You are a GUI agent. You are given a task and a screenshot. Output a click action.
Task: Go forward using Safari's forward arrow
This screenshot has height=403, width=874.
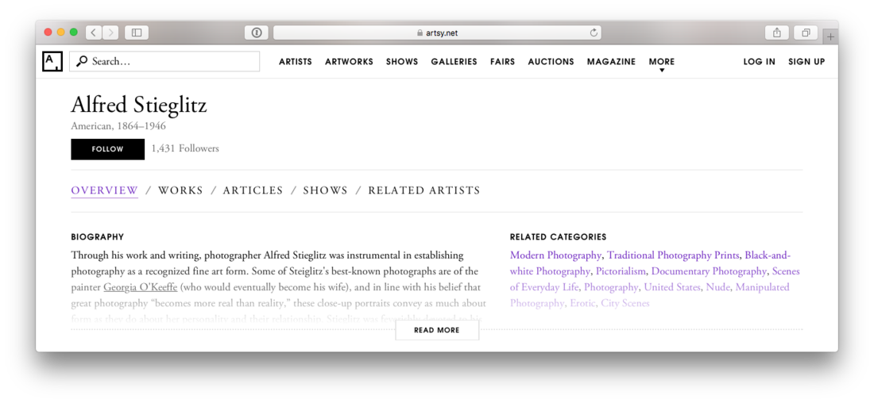click(x=110, y=33)
